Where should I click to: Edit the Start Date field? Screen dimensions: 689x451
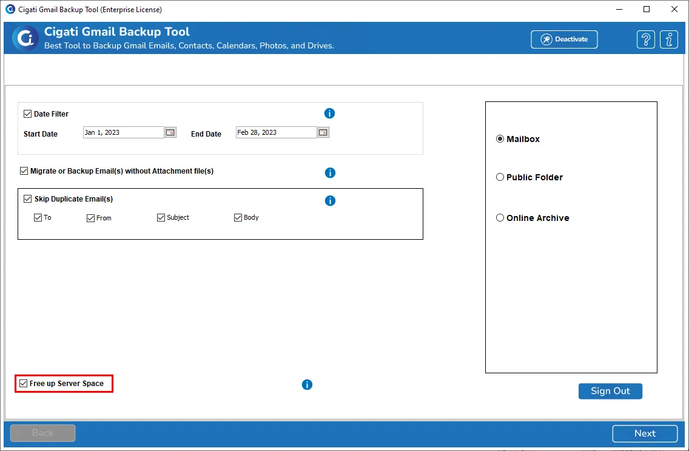(124, 132)
